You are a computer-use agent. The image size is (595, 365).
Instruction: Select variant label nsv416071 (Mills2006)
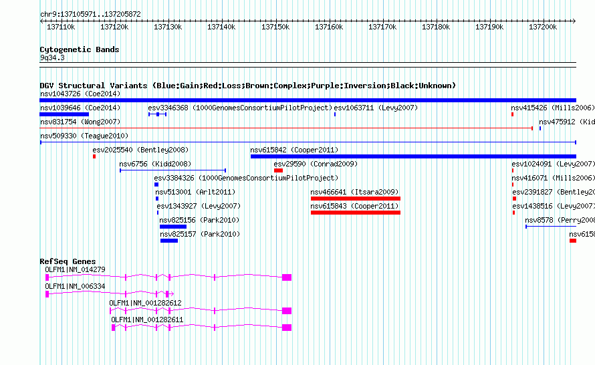coord(553,178)
